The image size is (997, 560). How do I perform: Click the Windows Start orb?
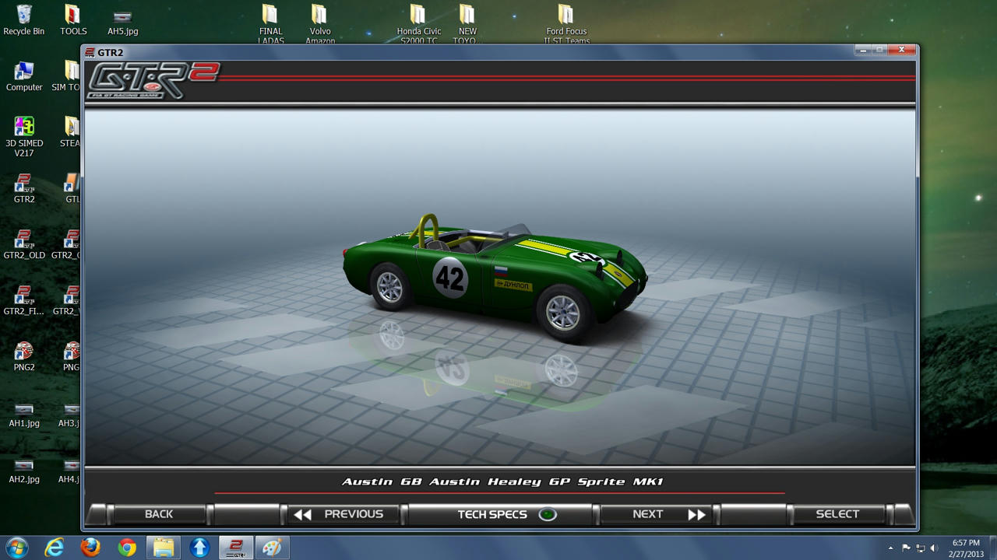(x=16, y=548)
